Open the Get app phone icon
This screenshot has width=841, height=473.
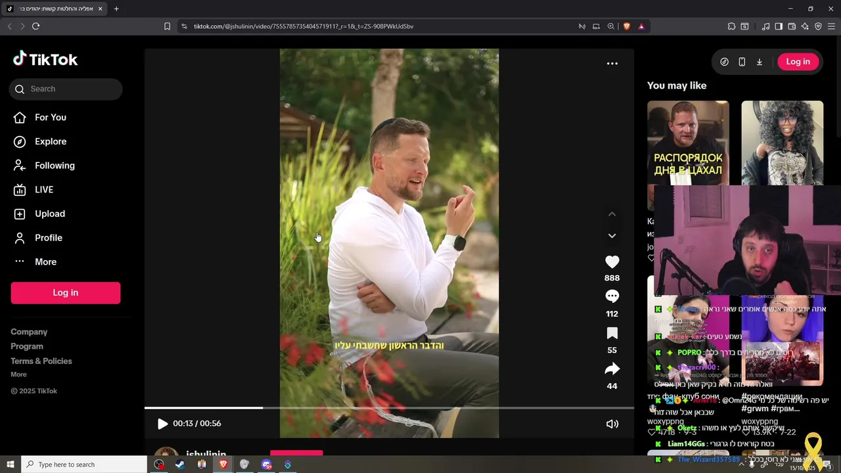[x=742, y=62]
